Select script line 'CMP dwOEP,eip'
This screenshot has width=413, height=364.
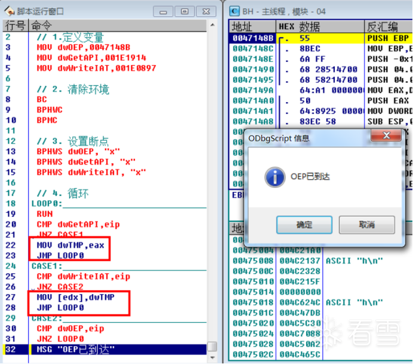point(70,329)
